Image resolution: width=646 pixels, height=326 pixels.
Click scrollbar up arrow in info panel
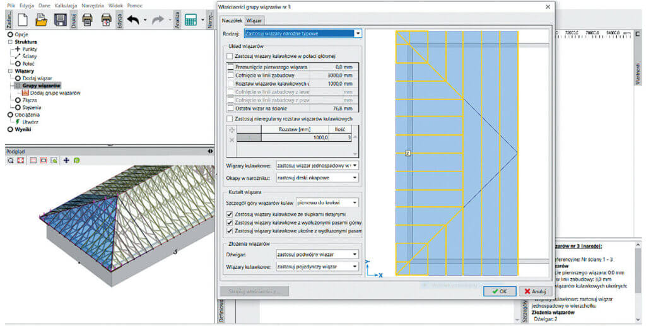pos(638,245)
